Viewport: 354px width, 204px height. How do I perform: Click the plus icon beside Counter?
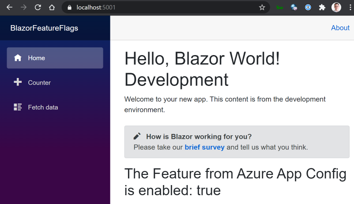point(18,82)
